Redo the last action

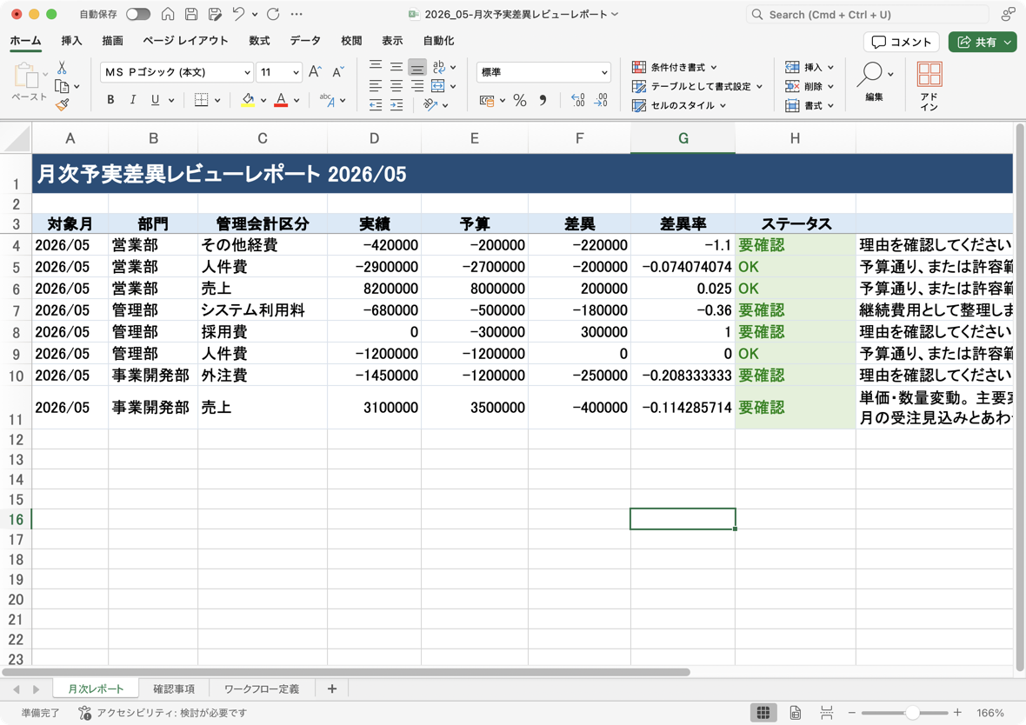274,14
